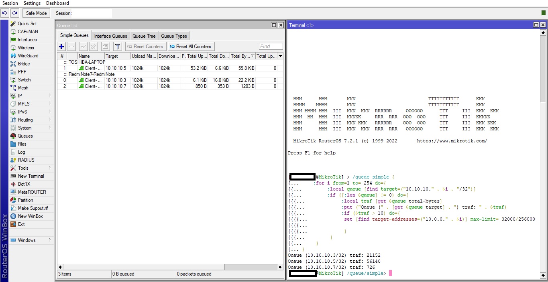The width and height of the screenshot is (548, 282).
Task: Click the TOSHIBA-LAPTOP comment row
Action: [x=170, y=62]
